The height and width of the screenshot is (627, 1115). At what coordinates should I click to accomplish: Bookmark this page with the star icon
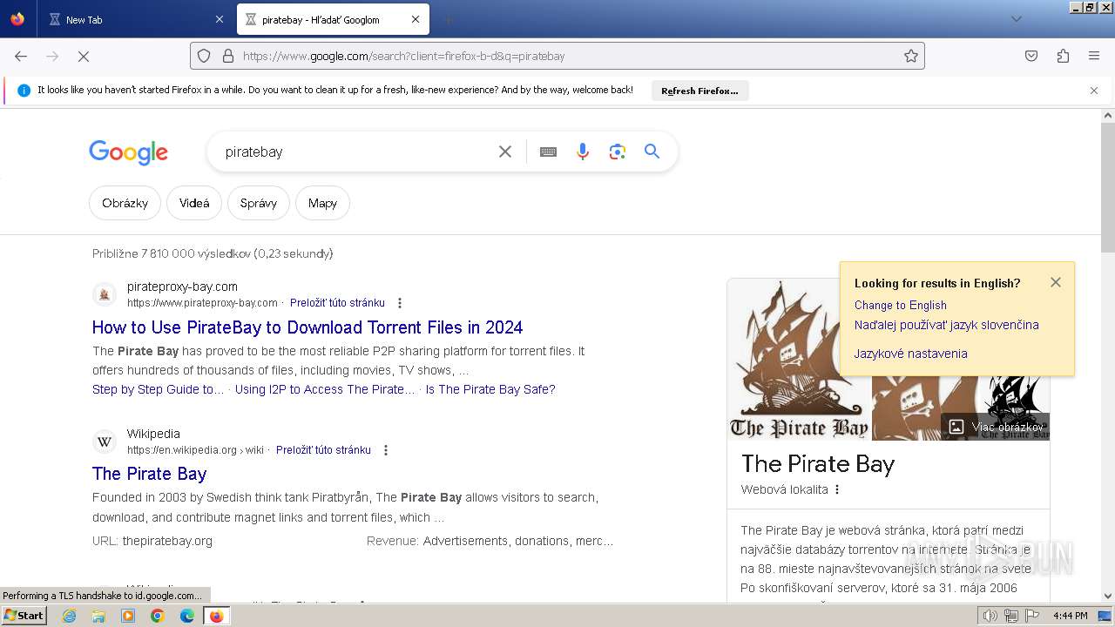click(x=911, y=56)
